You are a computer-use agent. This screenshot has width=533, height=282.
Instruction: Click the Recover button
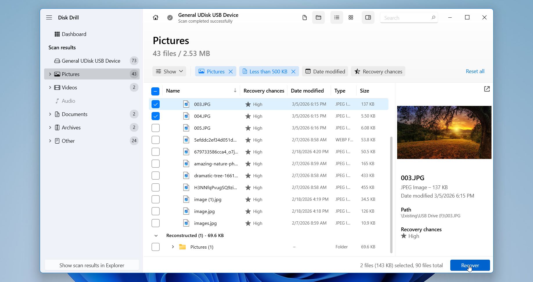click(470, 265)
